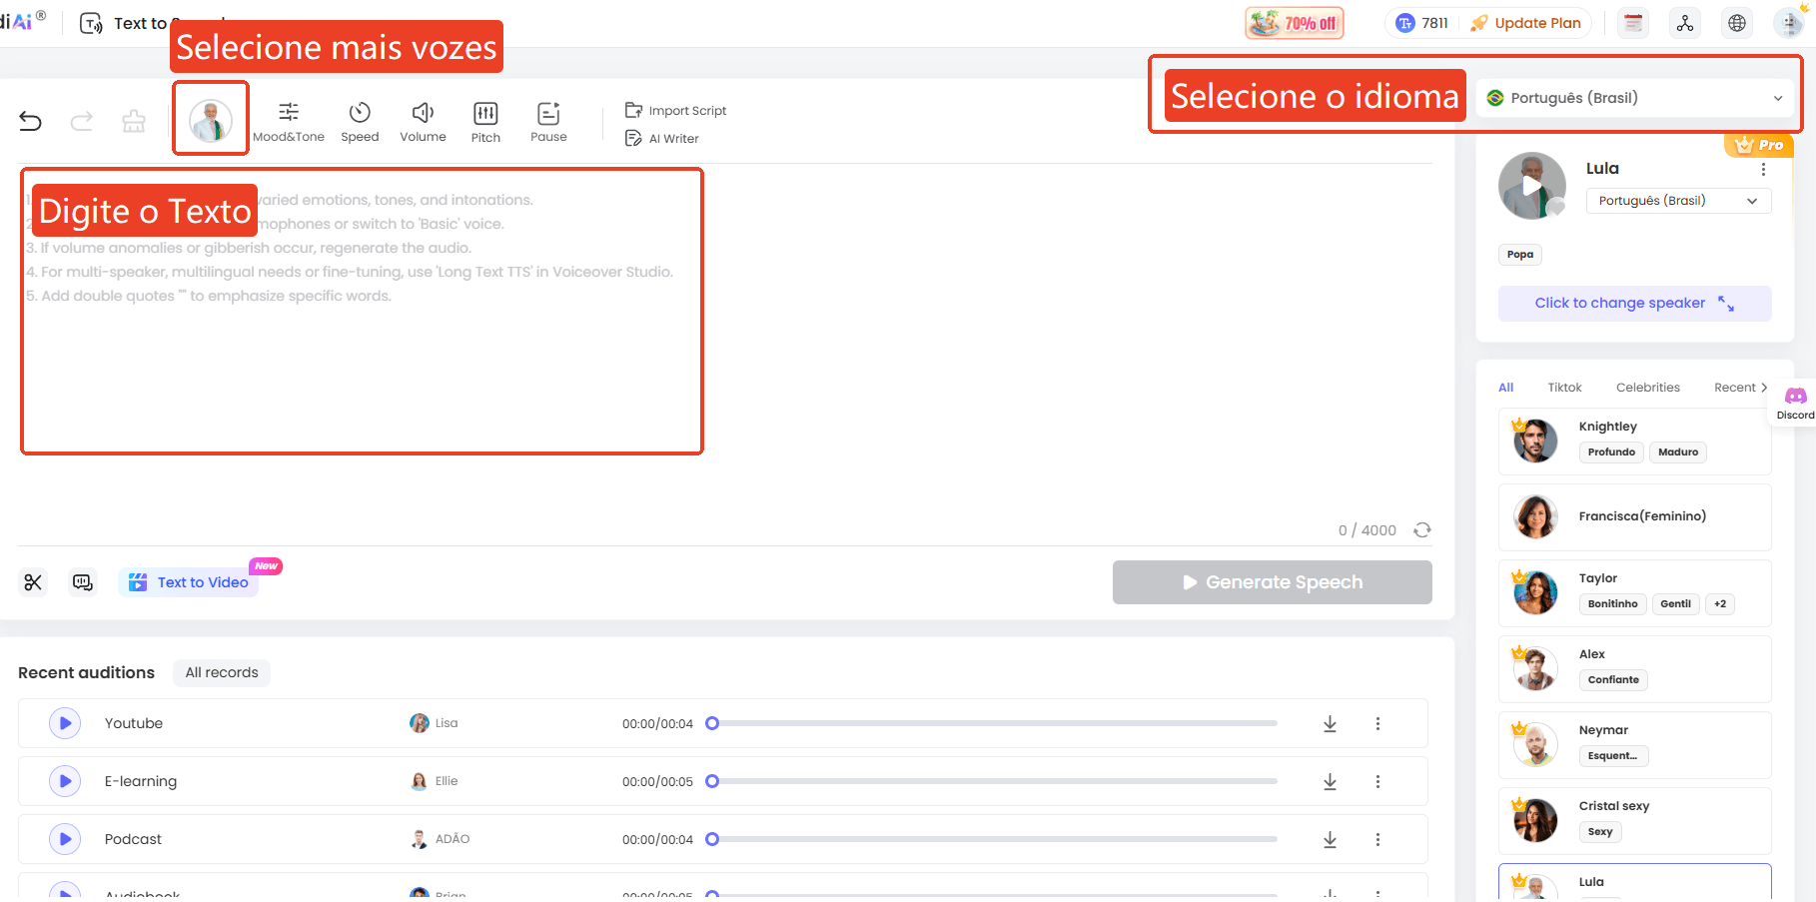Select the Recent voices tab
This screenshot has height=902, width=1816.
pyautogui.click(x=1734, y=388)
